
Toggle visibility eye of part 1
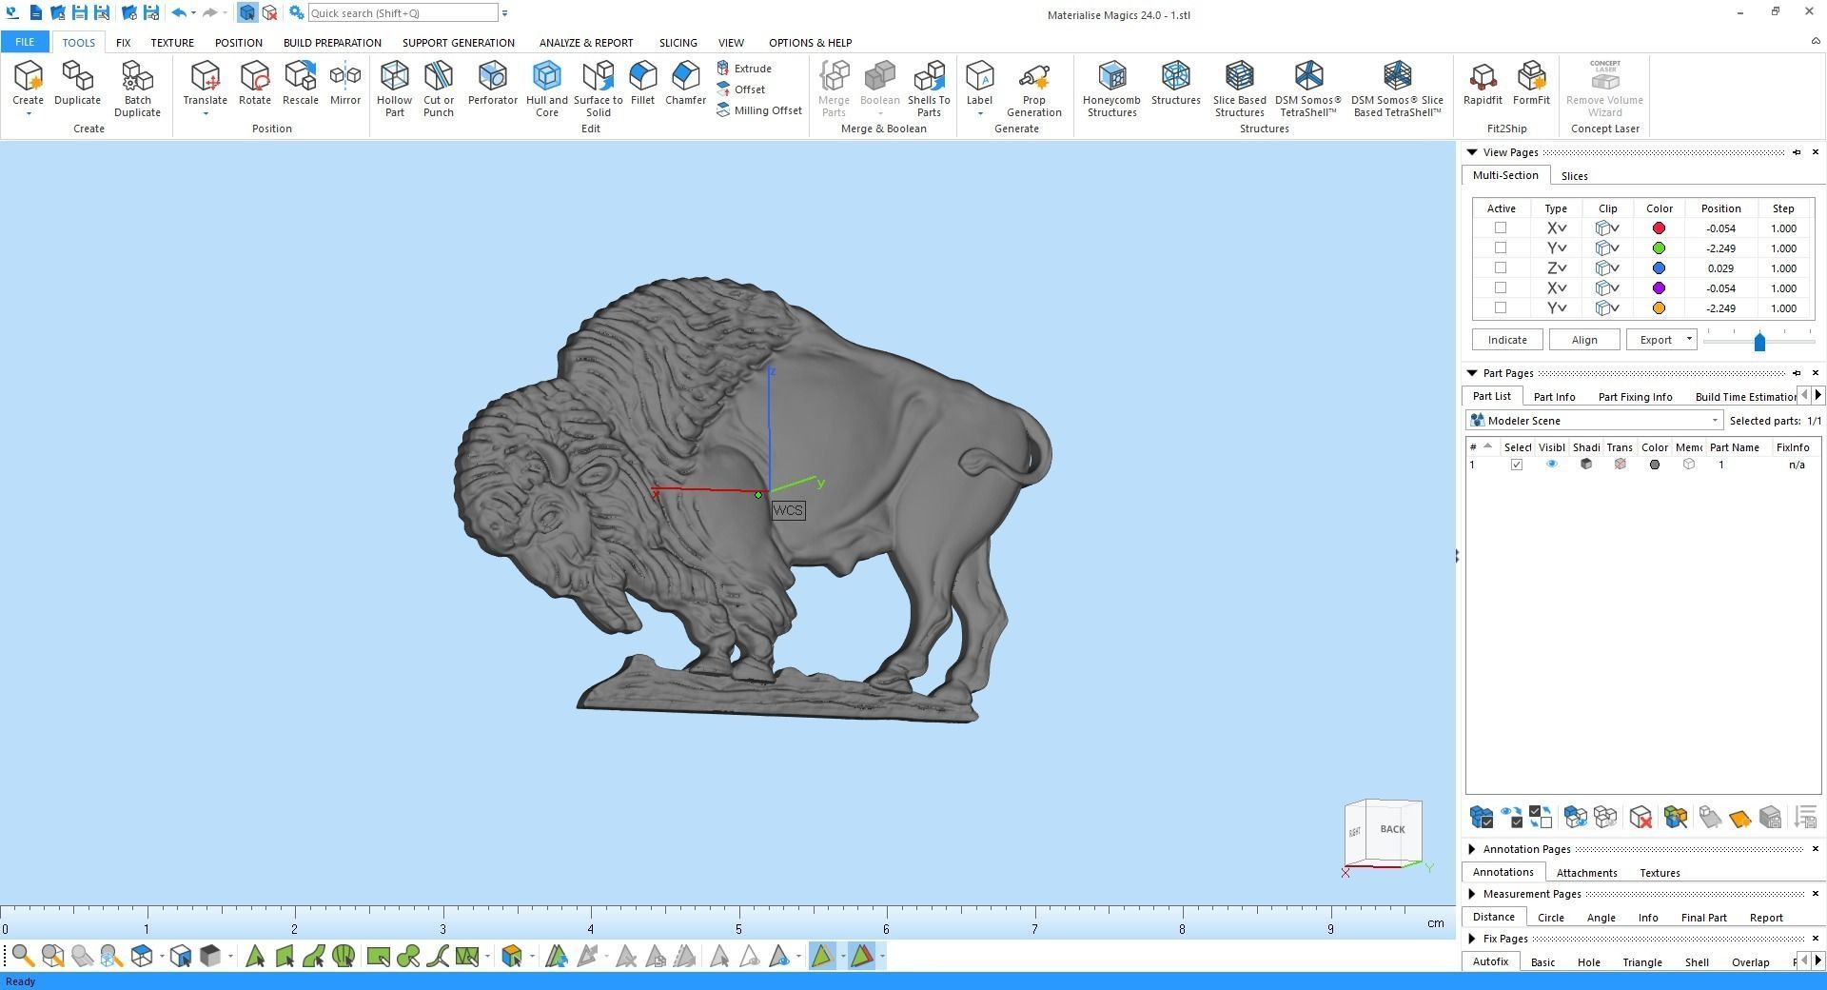[1551, 465]
